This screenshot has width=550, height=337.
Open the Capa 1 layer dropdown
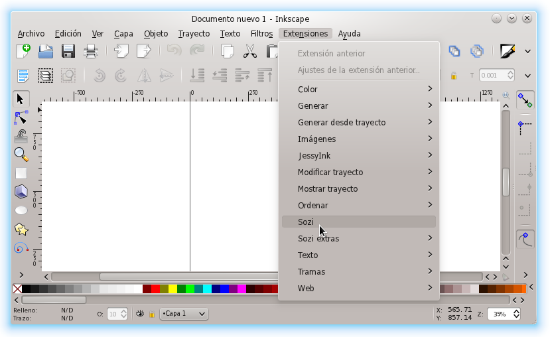pyautogui.click(x=184, y=314)
